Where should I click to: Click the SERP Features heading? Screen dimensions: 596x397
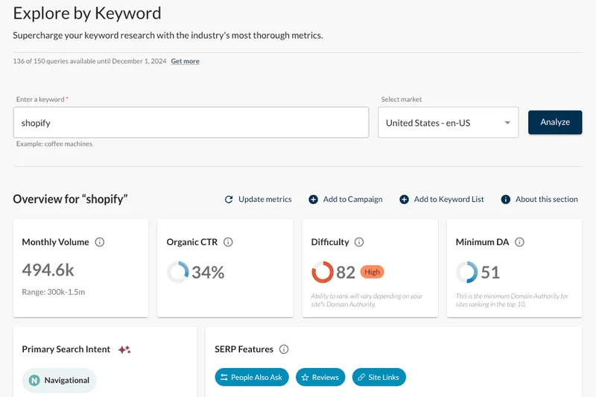pos(244,349)
